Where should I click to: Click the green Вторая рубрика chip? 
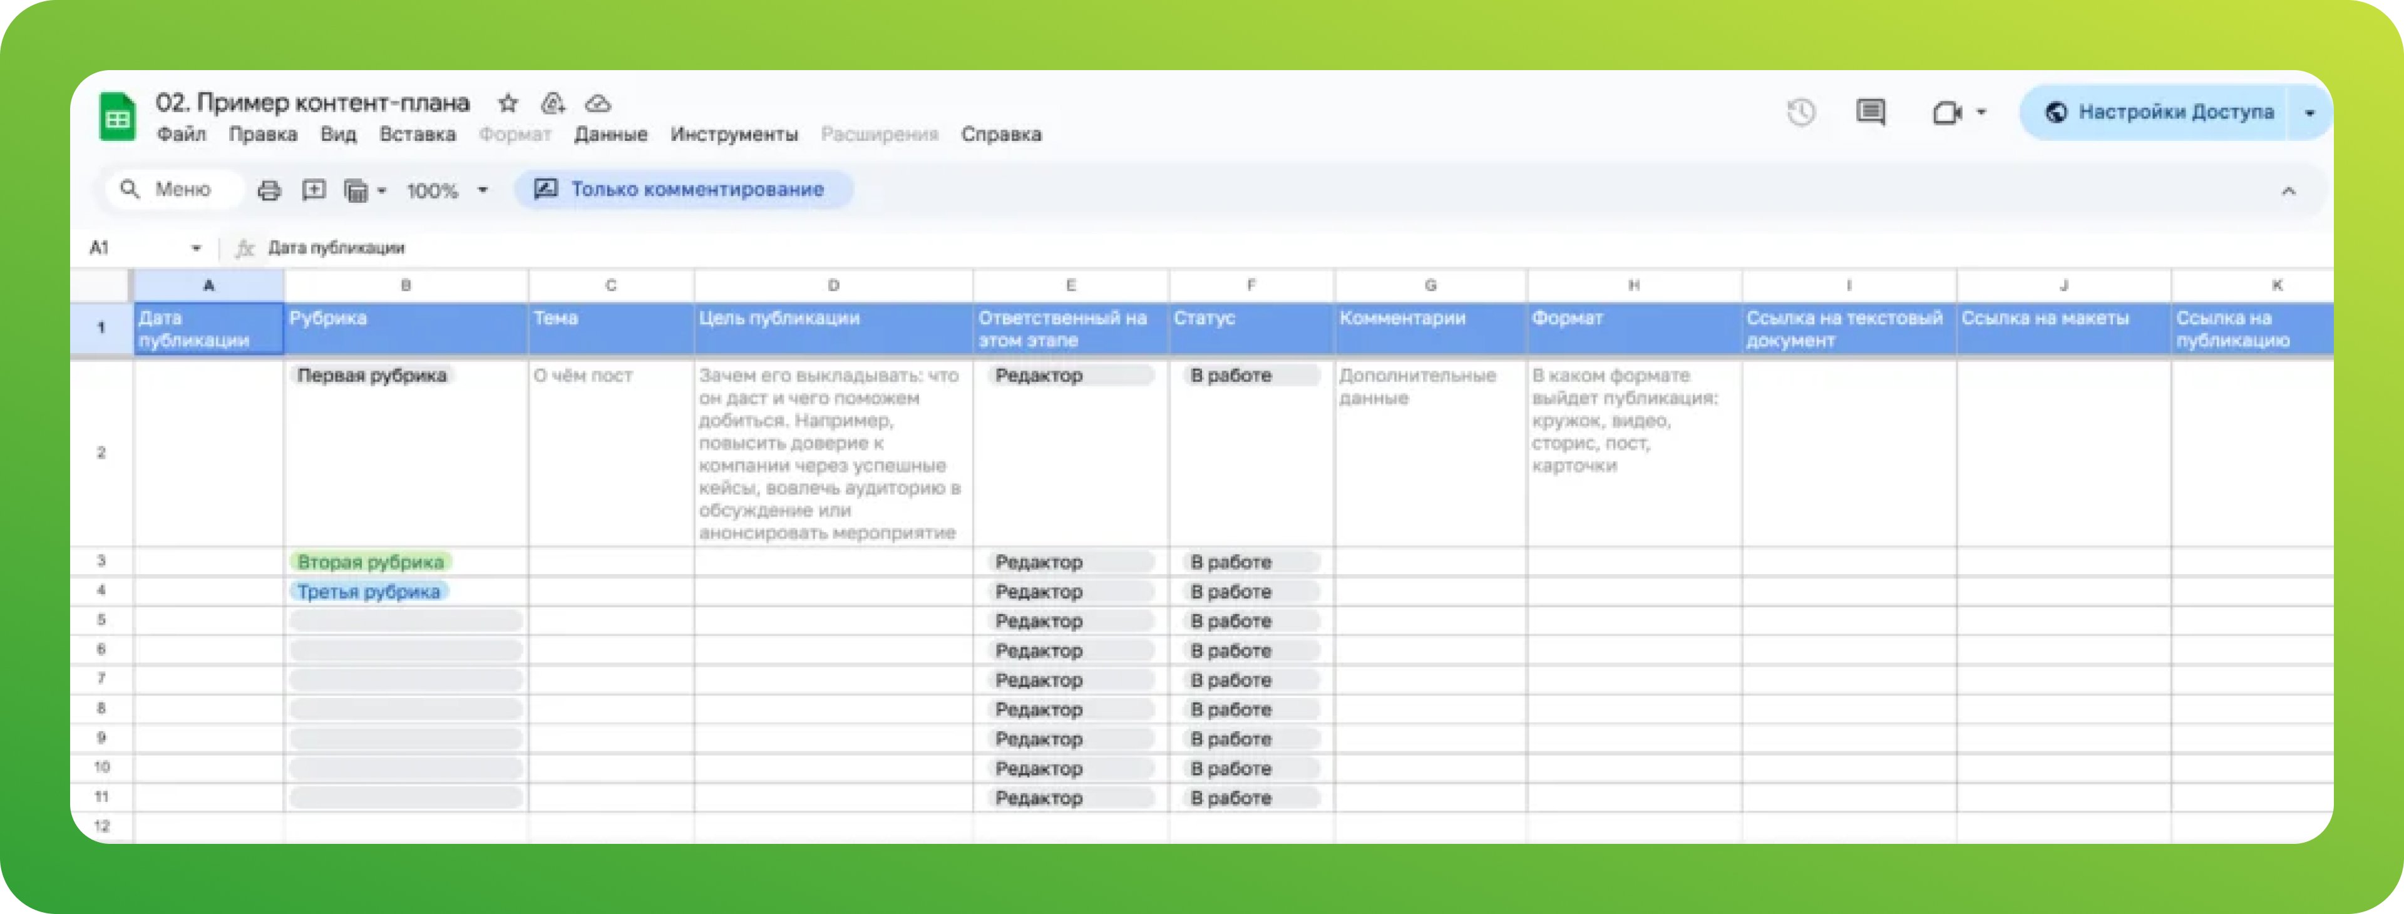pyautogui.click(x=371, y=562)
